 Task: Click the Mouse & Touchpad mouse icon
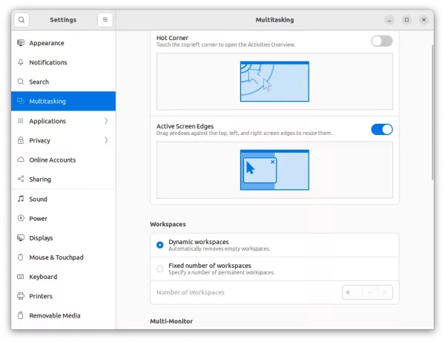(x=21, y=257)
